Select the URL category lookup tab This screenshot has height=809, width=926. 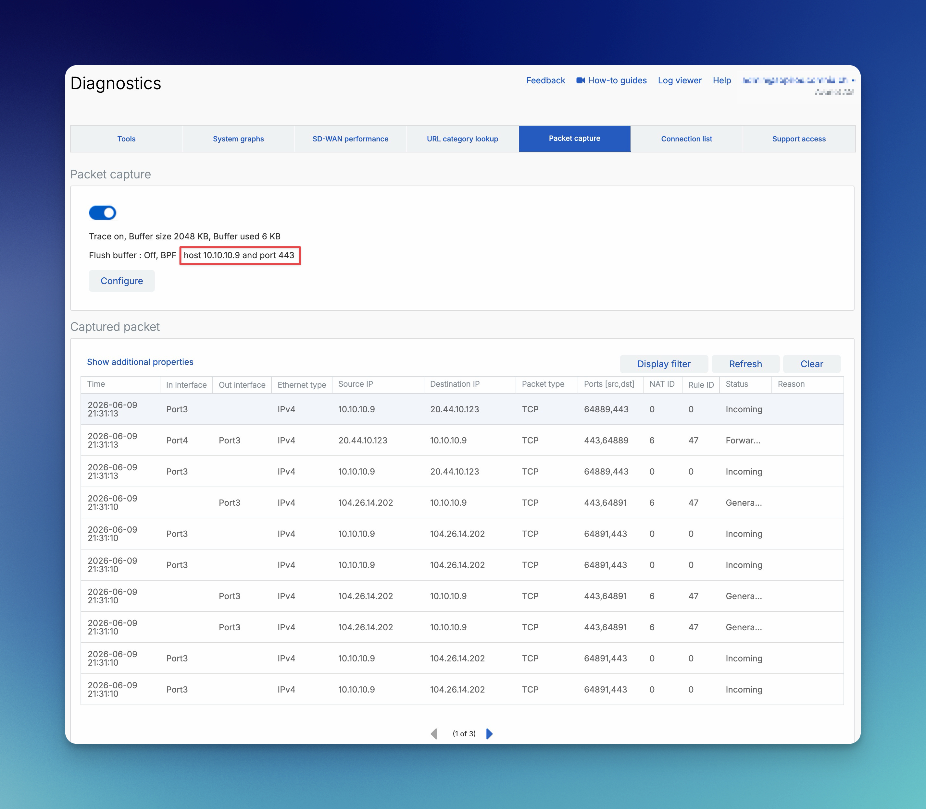tap(462, 139)
